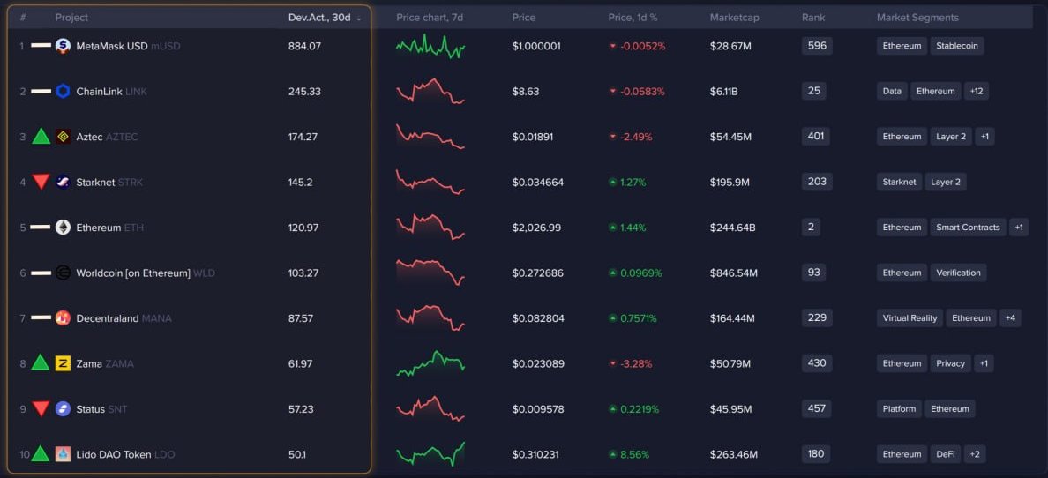Click the unchanged-rank dash in the Ethereum row

point(41,228)
